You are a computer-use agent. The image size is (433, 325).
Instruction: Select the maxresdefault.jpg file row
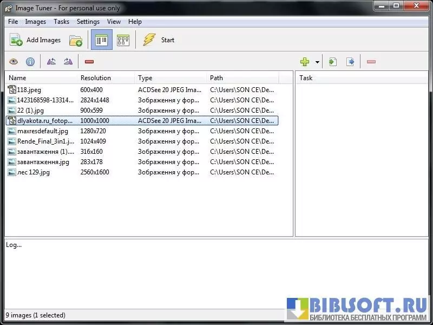[x=43, y=131]
